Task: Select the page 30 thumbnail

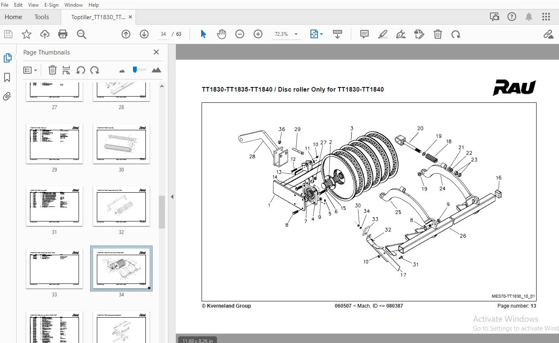Action: (121, 144)
